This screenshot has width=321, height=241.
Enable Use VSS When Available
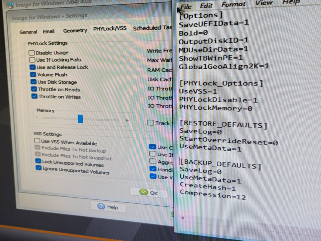(x=37, y=141)
